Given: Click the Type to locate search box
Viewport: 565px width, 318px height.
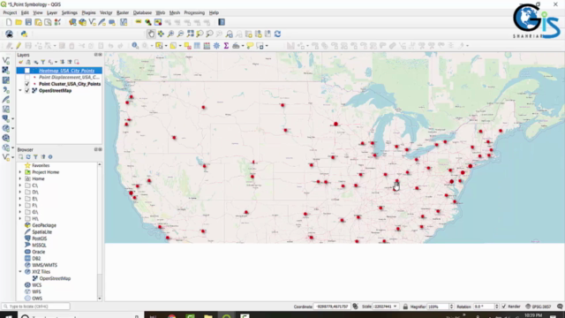Looking at the screenshot, I should tap(35, 307).
